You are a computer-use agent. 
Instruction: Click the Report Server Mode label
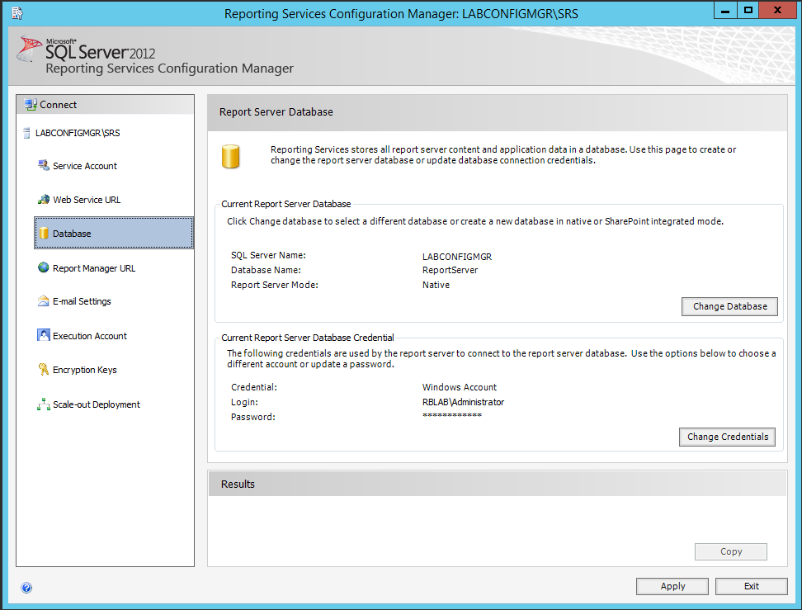(x=274, y=285)
